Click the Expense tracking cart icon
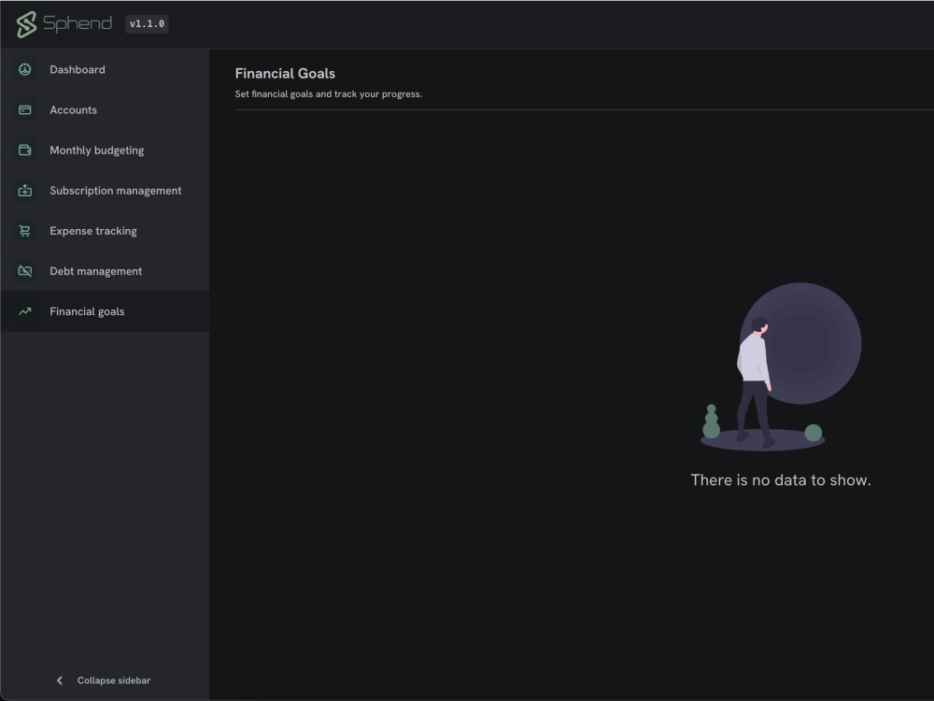934x701 pixels. point(25,231)
